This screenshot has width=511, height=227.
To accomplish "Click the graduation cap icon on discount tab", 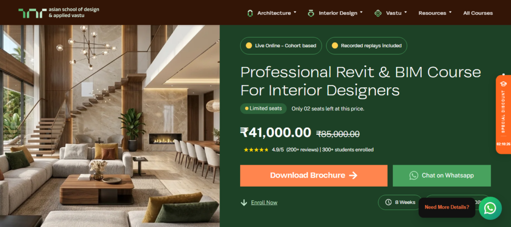I will (x=503, y=84).
